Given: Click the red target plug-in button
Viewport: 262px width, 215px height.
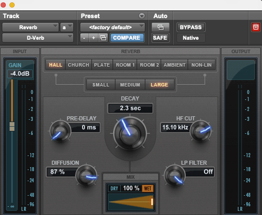Looking at the screenshot, I should (256, 27).
